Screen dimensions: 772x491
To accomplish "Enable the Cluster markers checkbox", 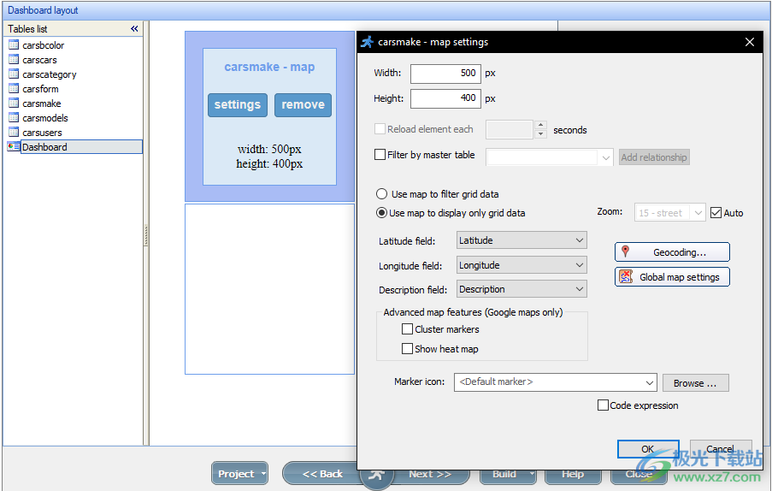I will coord(408,329).
